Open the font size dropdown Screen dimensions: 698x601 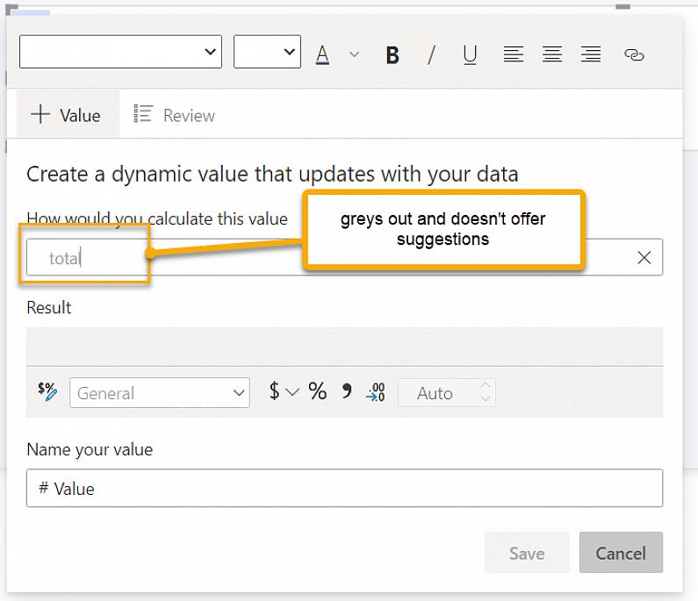click(267, 52)
